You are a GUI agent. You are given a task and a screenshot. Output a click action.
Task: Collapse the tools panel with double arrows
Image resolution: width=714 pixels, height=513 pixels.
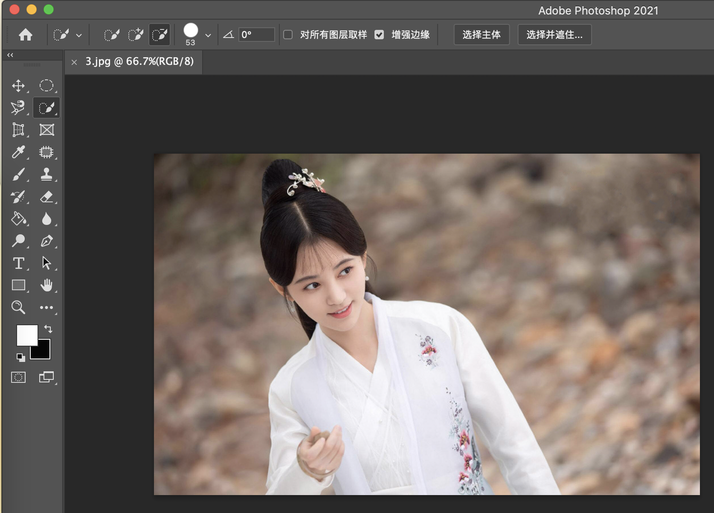click(10, 55)
